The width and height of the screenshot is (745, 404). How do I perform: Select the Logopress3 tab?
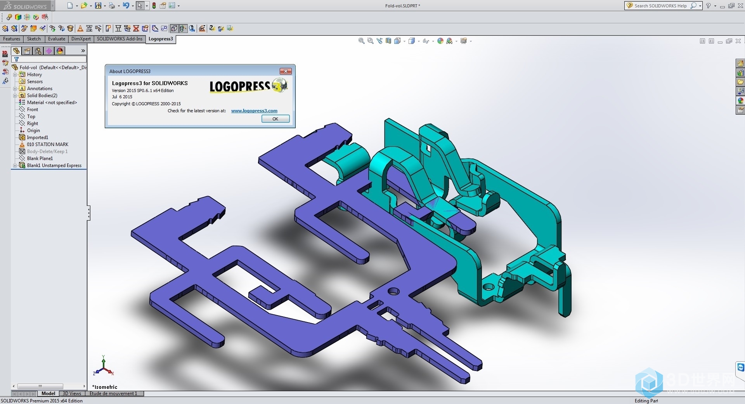coord(161,39)
